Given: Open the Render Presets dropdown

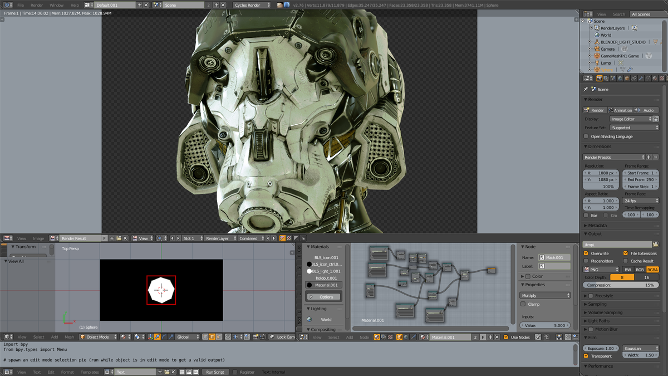Looking at the screenshot, I should click(x=613, y=157).
